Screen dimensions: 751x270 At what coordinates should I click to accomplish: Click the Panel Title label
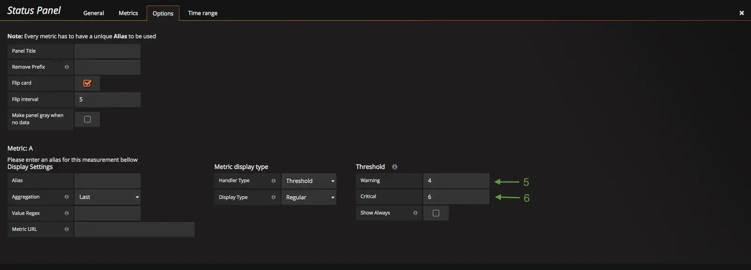pos(24,51)
